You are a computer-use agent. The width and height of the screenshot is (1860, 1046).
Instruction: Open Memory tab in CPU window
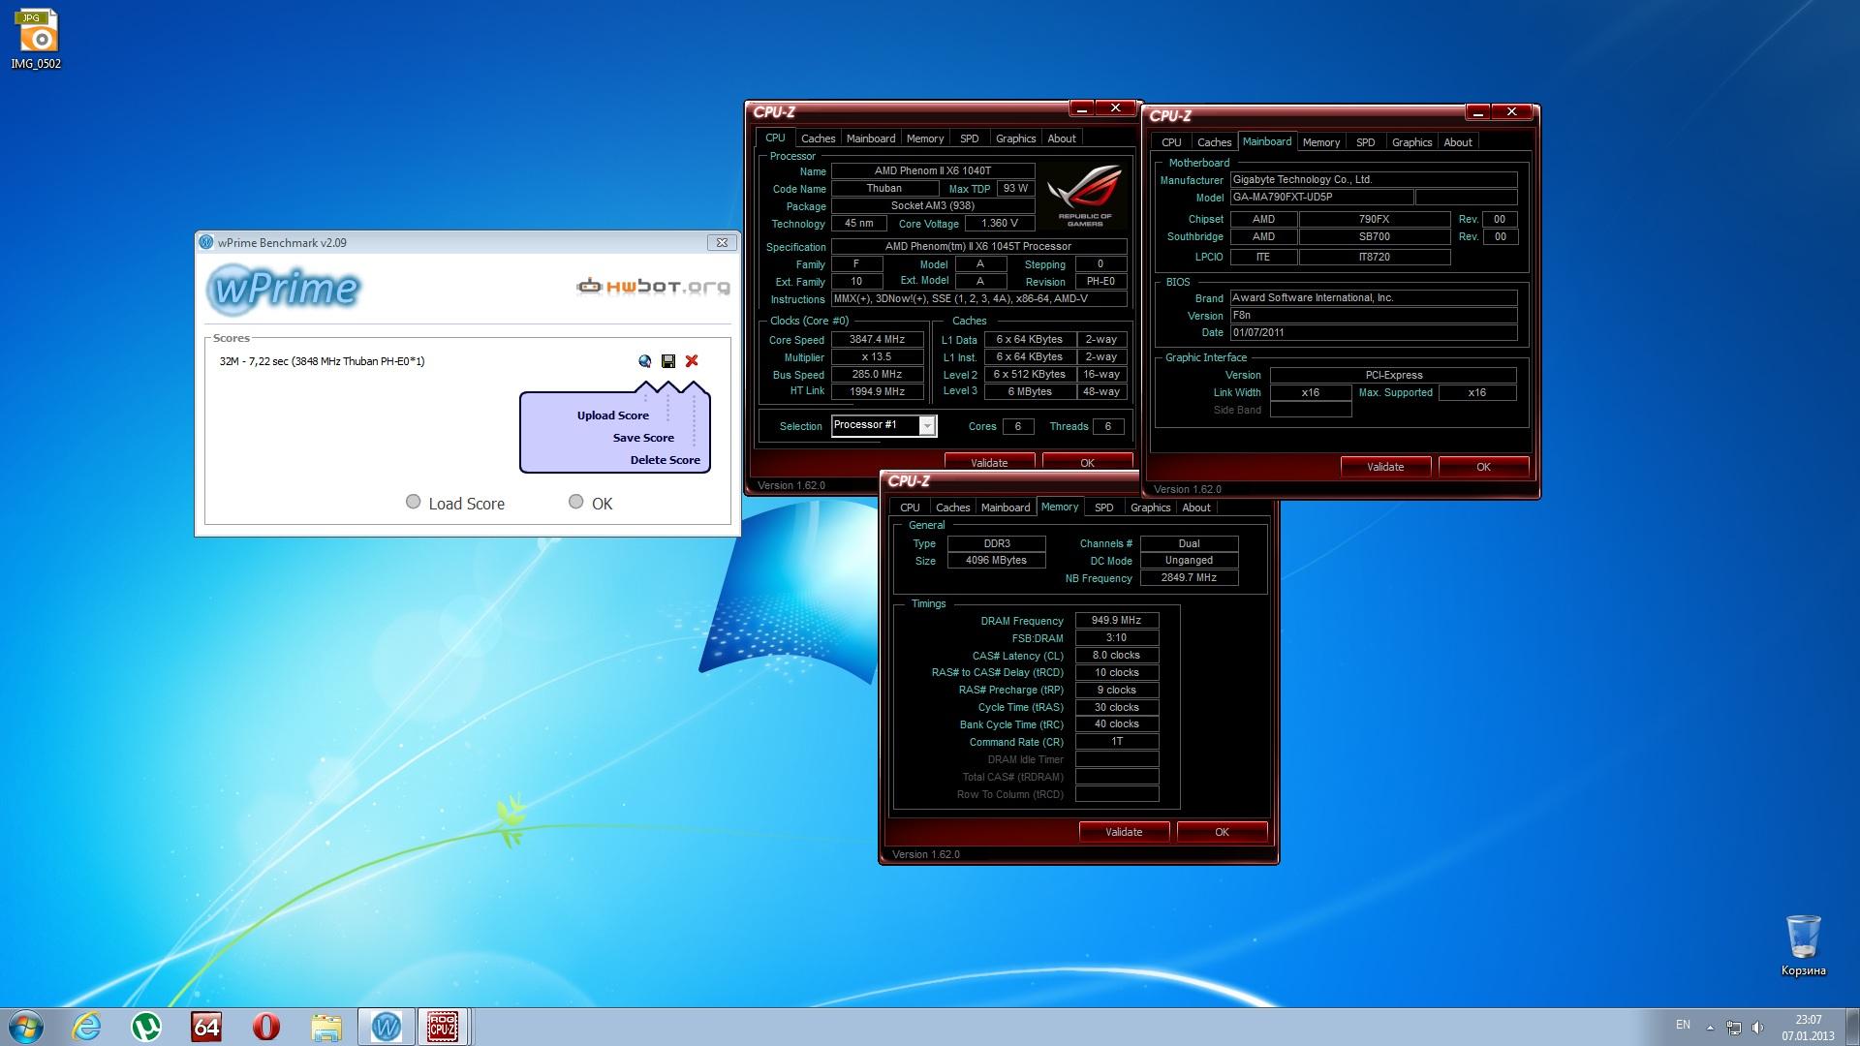coord(925,138)
